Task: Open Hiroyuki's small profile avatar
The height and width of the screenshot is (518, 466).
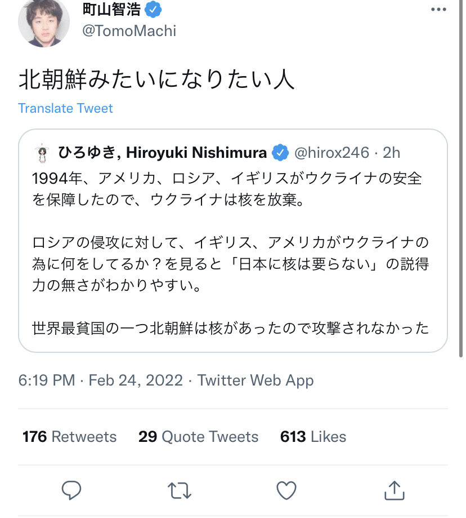Action: (x=40, y=153)
